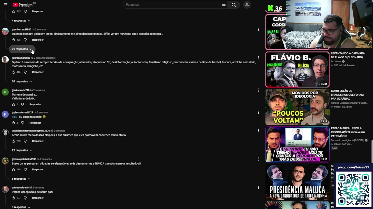Image resolution: width=373 pixels, height=209 pixels.
Task: Expand the 3 respostas thread
Action: [x=21, y=207]
